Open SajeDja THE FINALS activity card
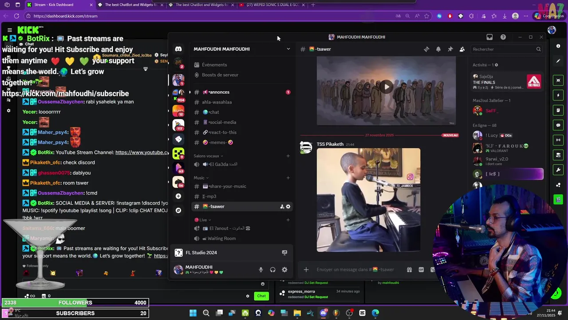 (x=507, y=82)
